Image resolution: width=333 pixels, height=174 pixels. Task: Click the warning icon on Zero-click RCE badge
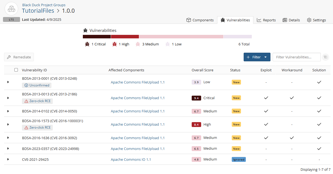(x=26, y=101)
